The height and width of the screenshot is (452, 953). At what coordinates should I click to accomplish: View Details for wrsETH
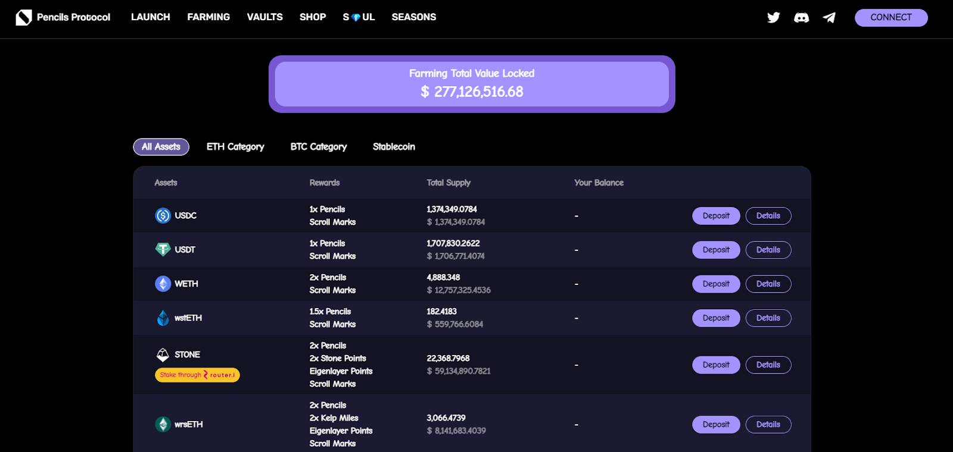tap(768, 425)
